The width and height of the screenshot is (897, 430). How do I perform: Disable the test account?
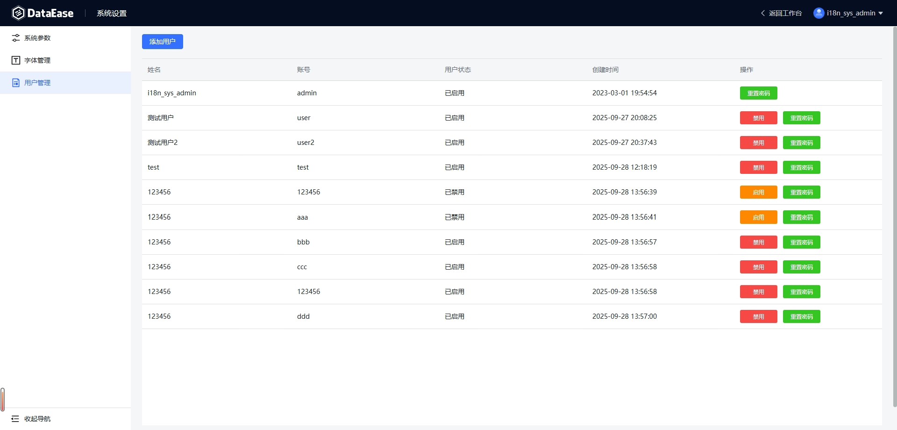pyautogui.click(x=759, y=167)
